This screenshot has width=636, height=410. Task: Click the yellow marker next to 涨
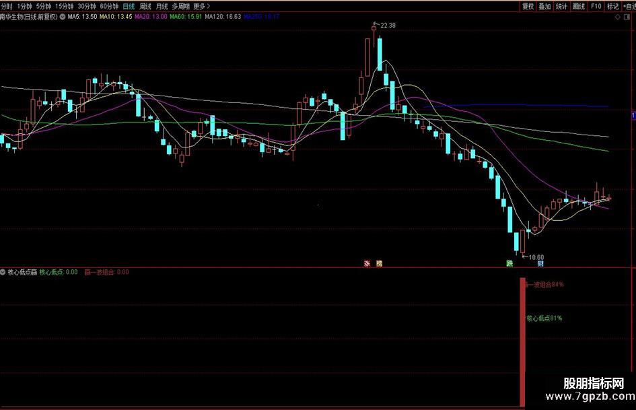click(380, 263)
